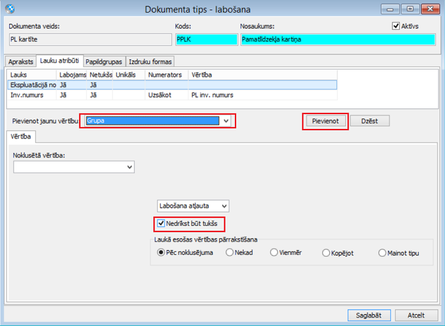Viewport: 445px width, 326px height.
Task: Select Kopējot radio button
Action: click(326, 253)
